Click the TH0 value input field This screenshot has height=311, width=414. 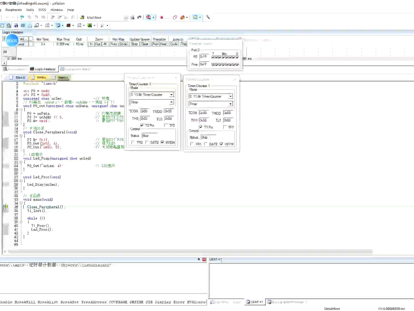(145, 118)
